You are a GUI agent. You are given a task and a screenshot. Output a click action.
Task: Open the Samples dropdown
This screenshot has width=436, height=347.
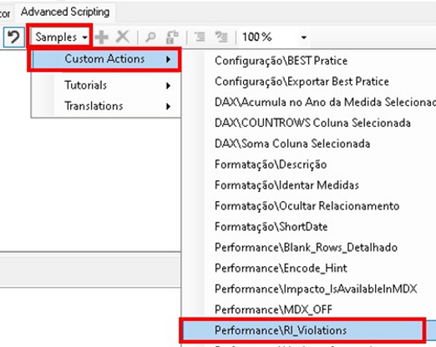[x=61, y=37]
